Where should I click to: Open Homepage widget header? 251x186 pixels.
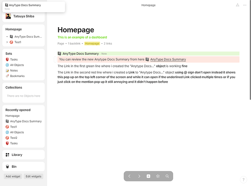(x=14, y=29)
